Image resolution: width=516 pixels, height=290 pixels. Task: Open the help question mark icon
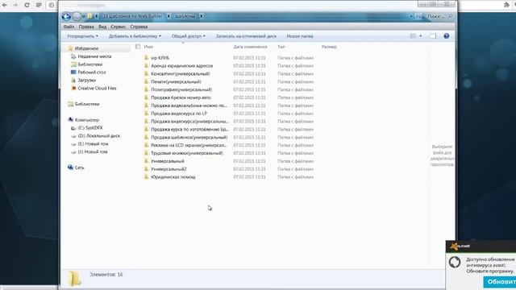(446, 36)
